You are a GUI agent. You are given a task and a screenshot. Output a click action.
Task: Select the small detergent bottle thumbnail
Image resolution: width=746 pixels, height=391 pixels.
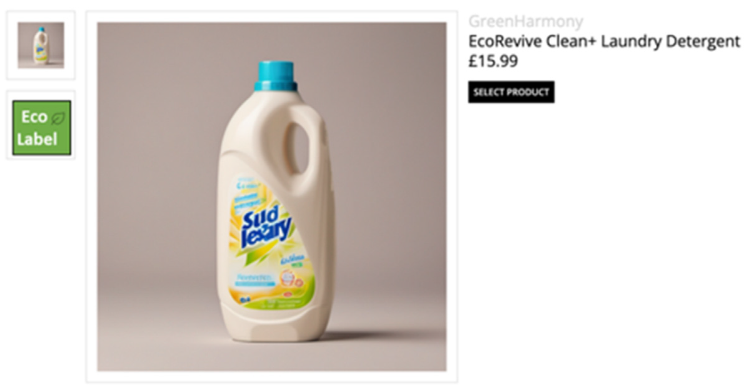41,45
